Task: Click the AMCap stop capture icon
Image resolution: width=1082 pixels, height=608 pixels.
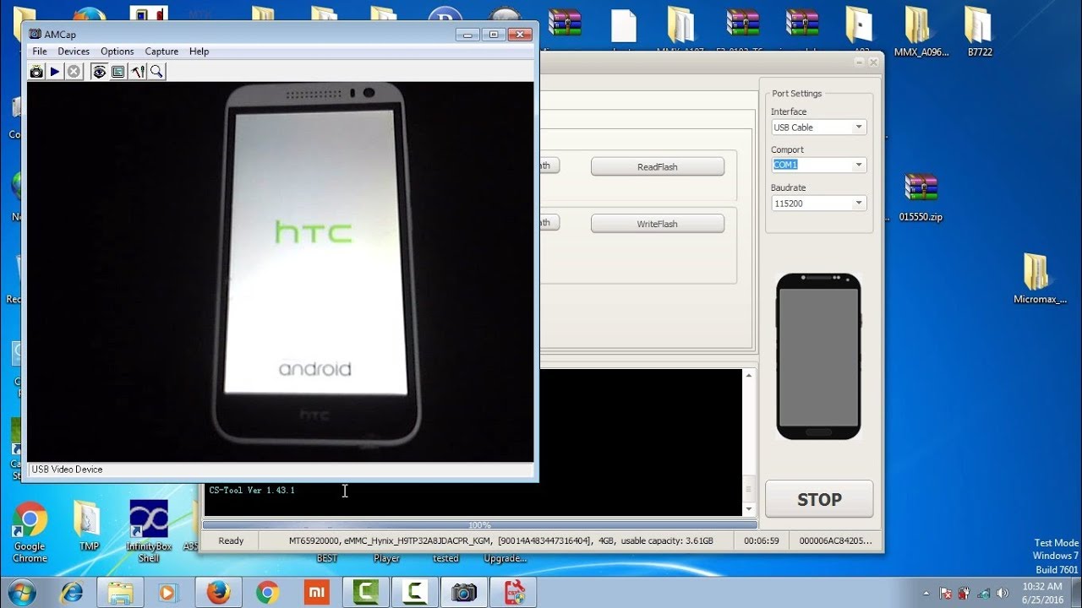Action: pos(74,72)
